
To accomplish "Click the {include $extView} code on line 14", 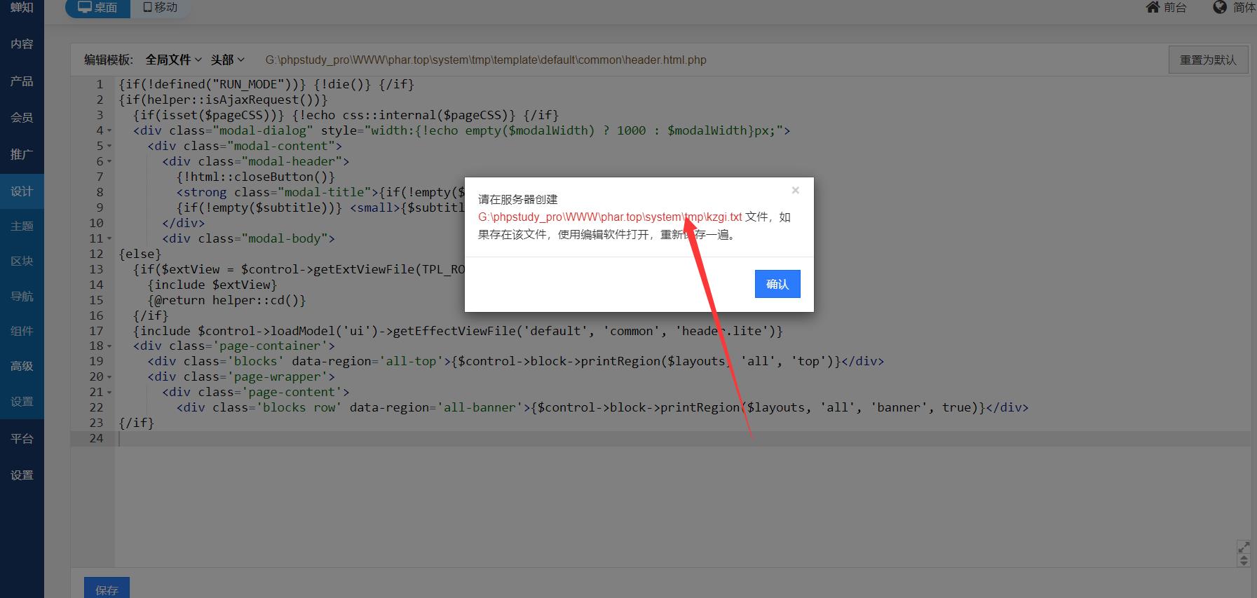I will point(212,285).
